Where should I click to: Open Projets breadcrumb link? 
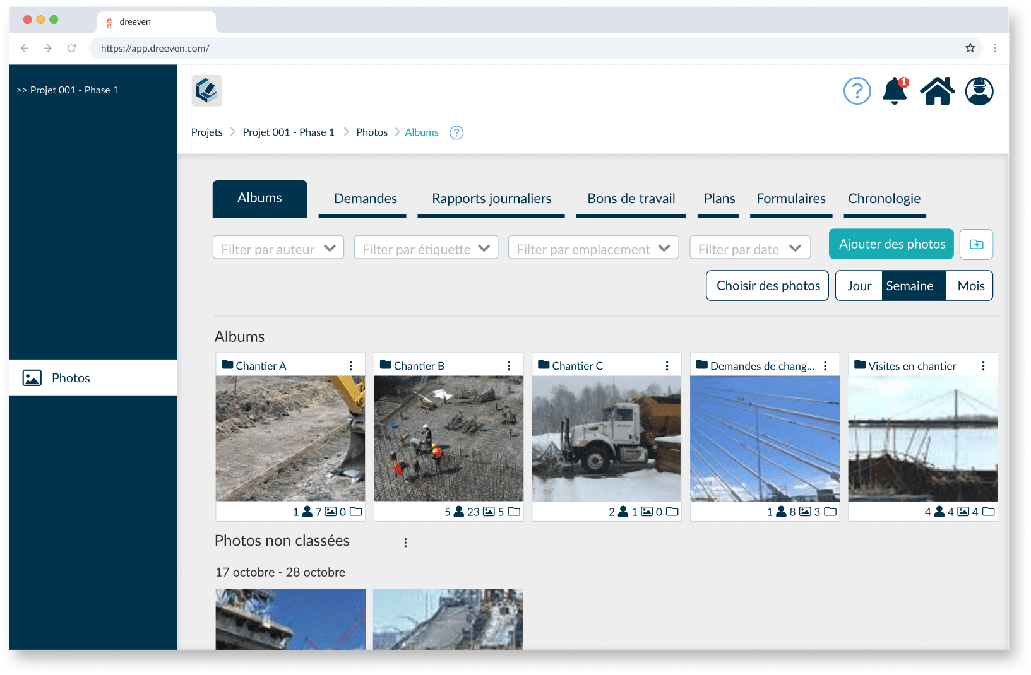pyautogui.click(x=206, y=132)
